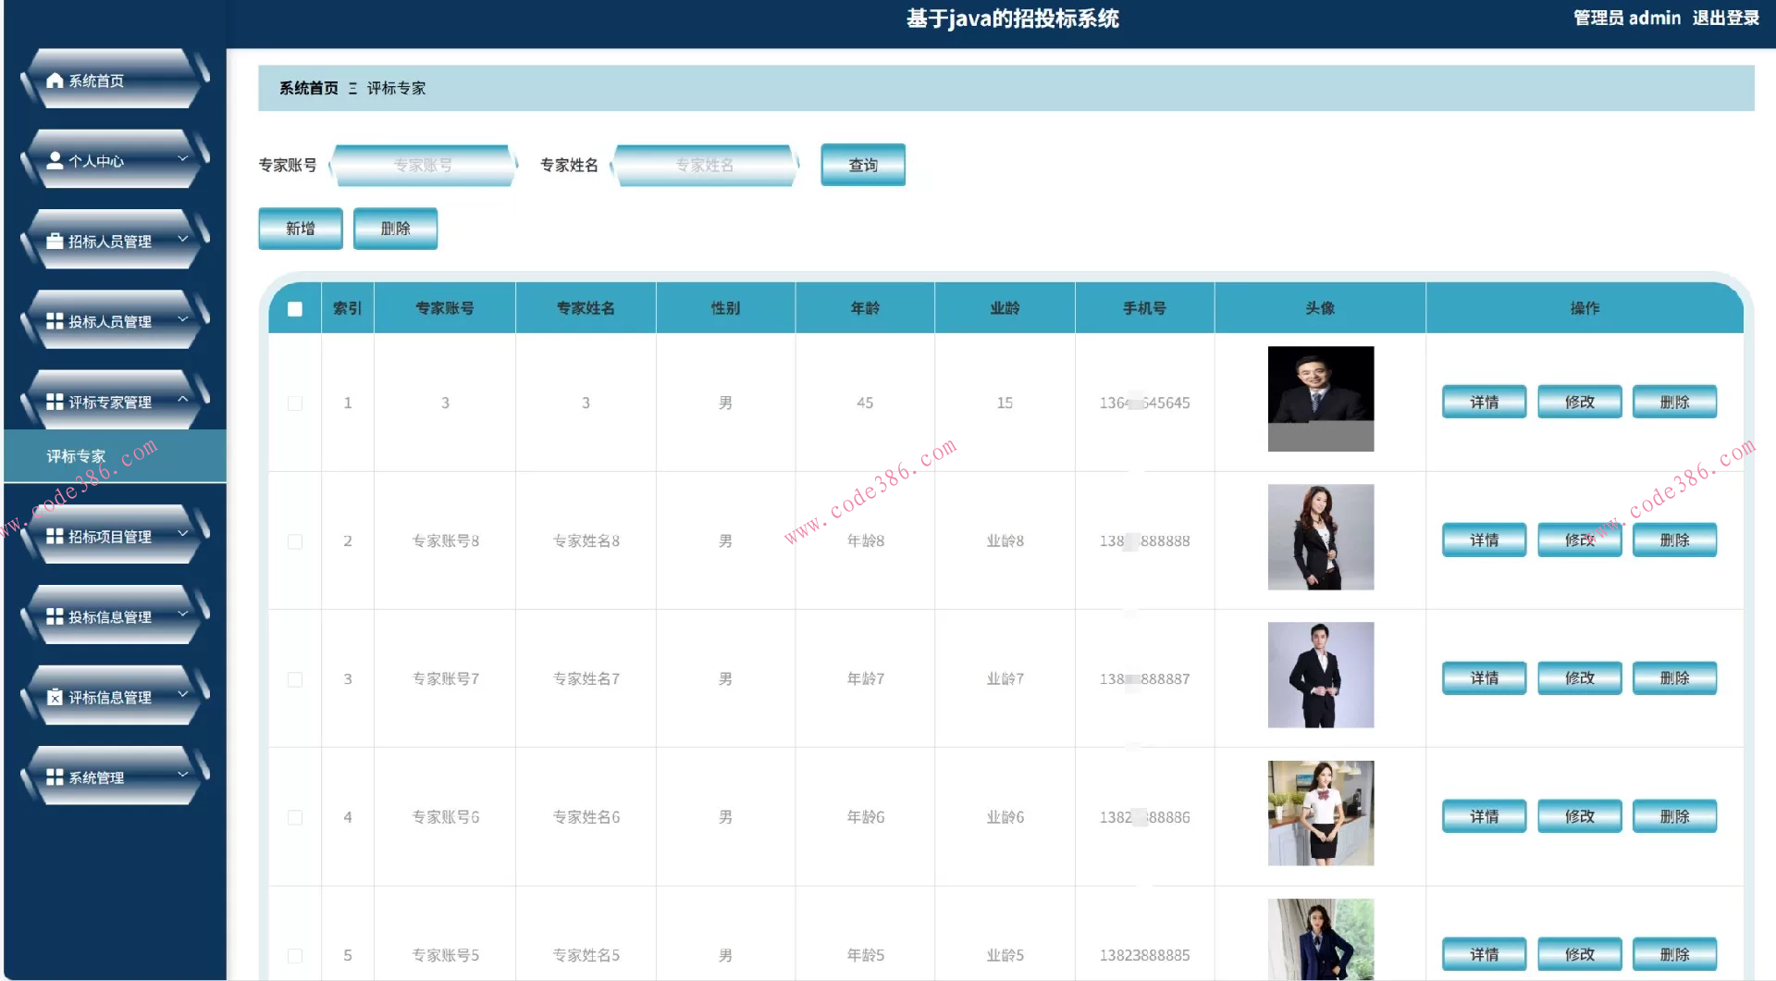The width and height of the screenshot is (1776, 981).
Task: Click the grid icon for 投标信息管理
Action: pos(55,616)
